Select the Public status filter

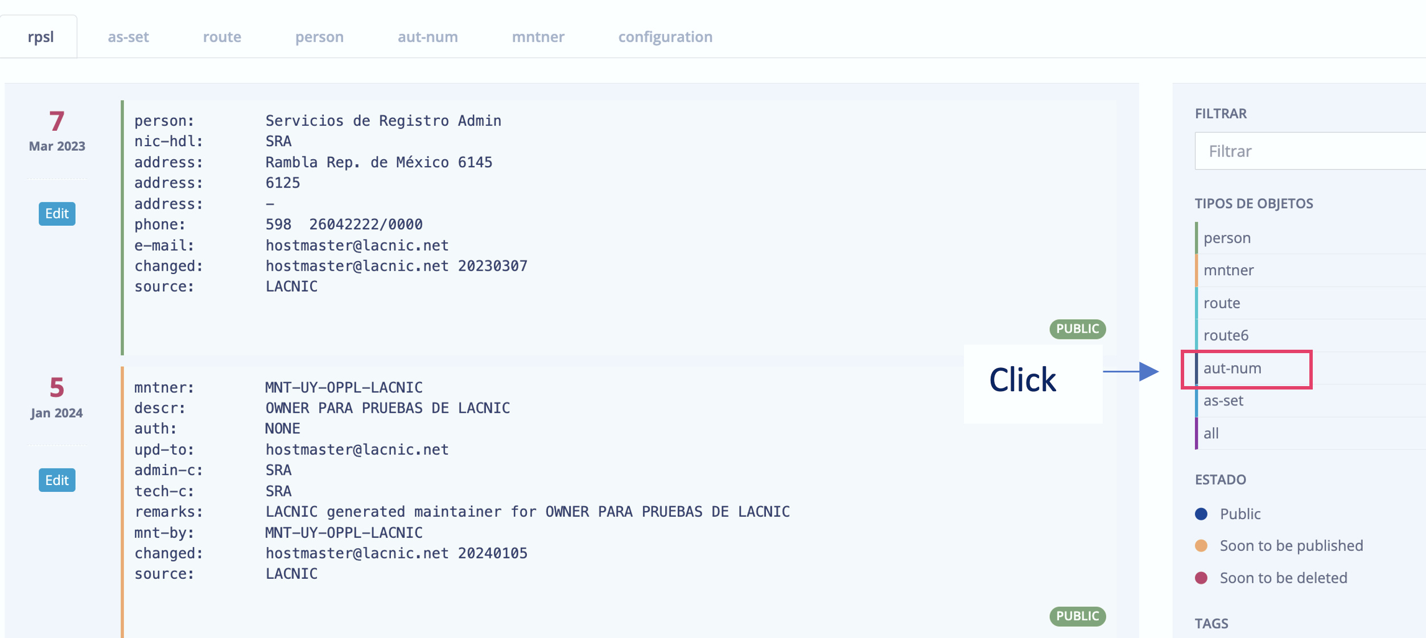pos(1239,514)
